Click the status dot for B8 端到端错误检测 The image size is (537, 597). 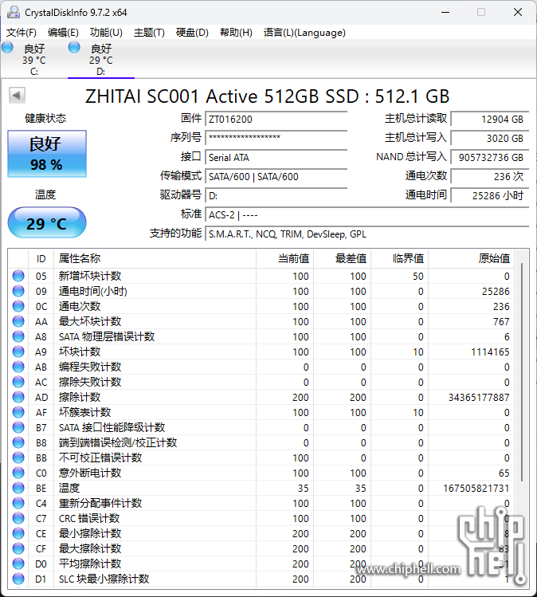click(18, 442)
